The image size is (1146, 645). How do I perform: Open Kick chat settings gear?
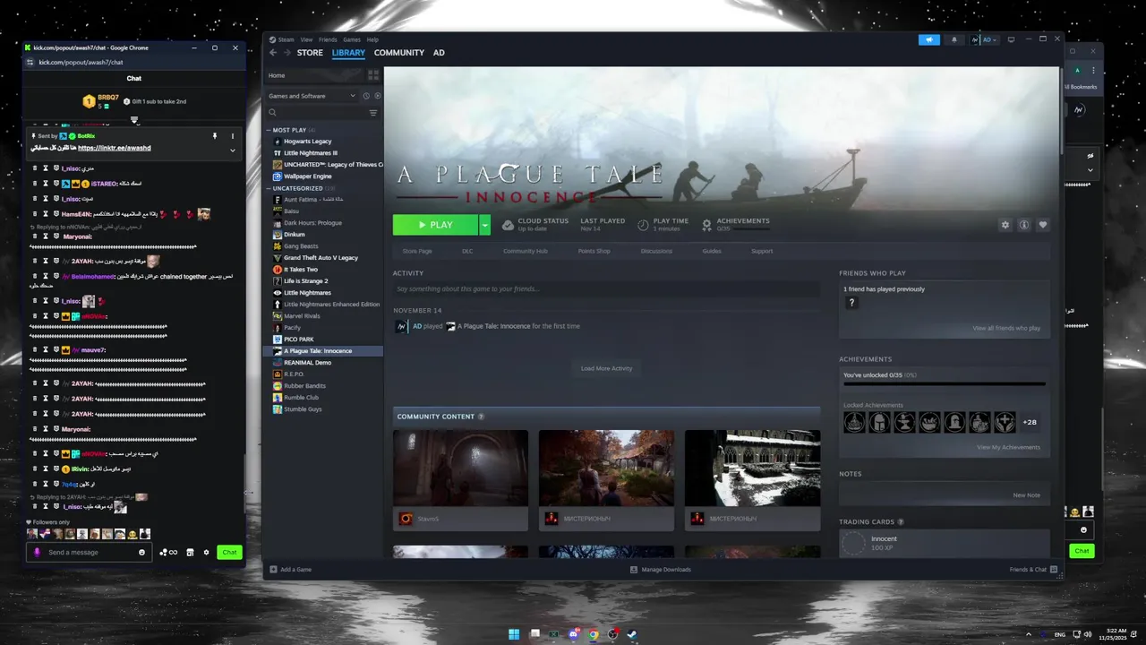coord(206,552)
